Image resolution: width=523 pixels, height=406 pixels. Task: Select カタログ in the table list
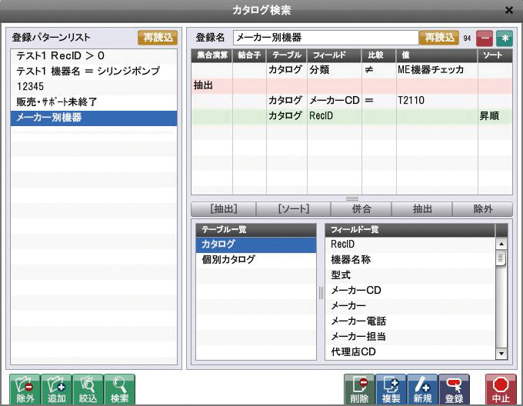click(x=256, y=245)
